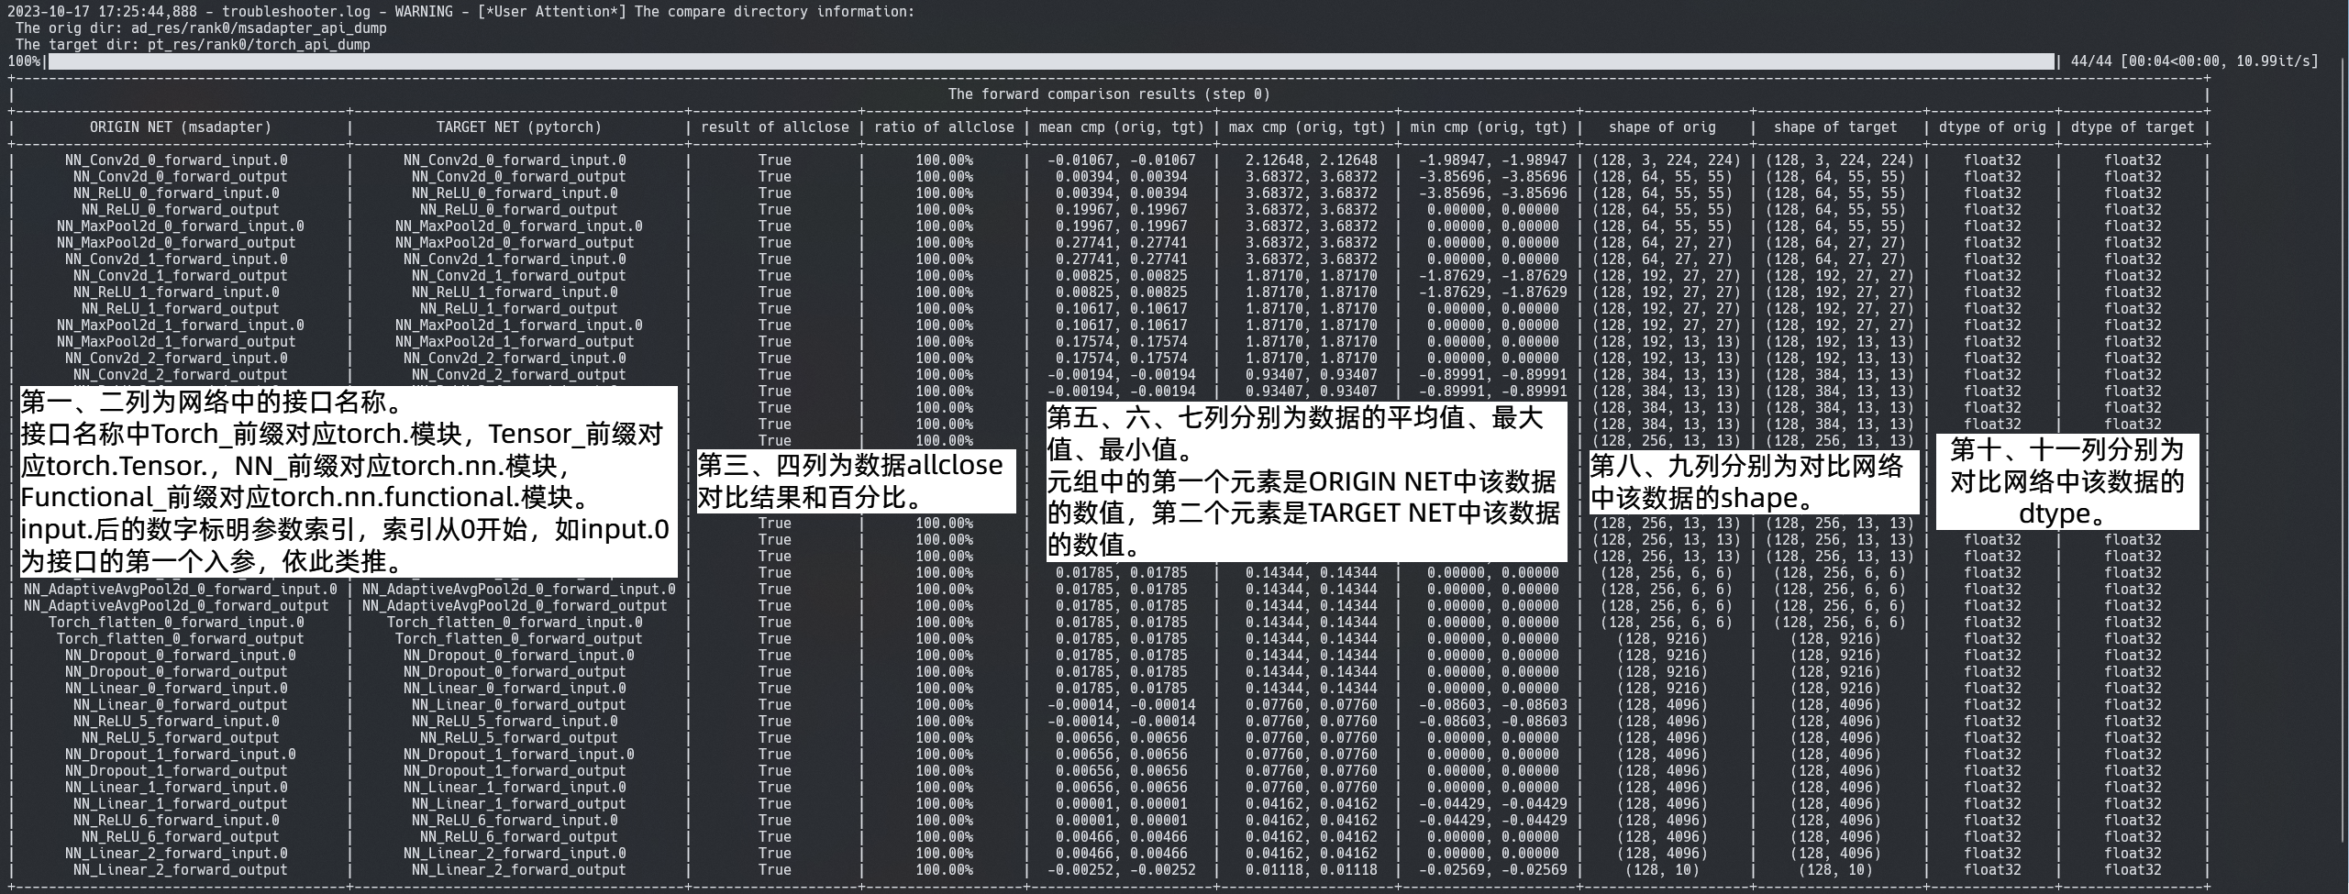Select "(128, 3, 224, 224)" in shape of orig column
This screenshot has height=894, width=2349.
click(x=1667, y=160)
